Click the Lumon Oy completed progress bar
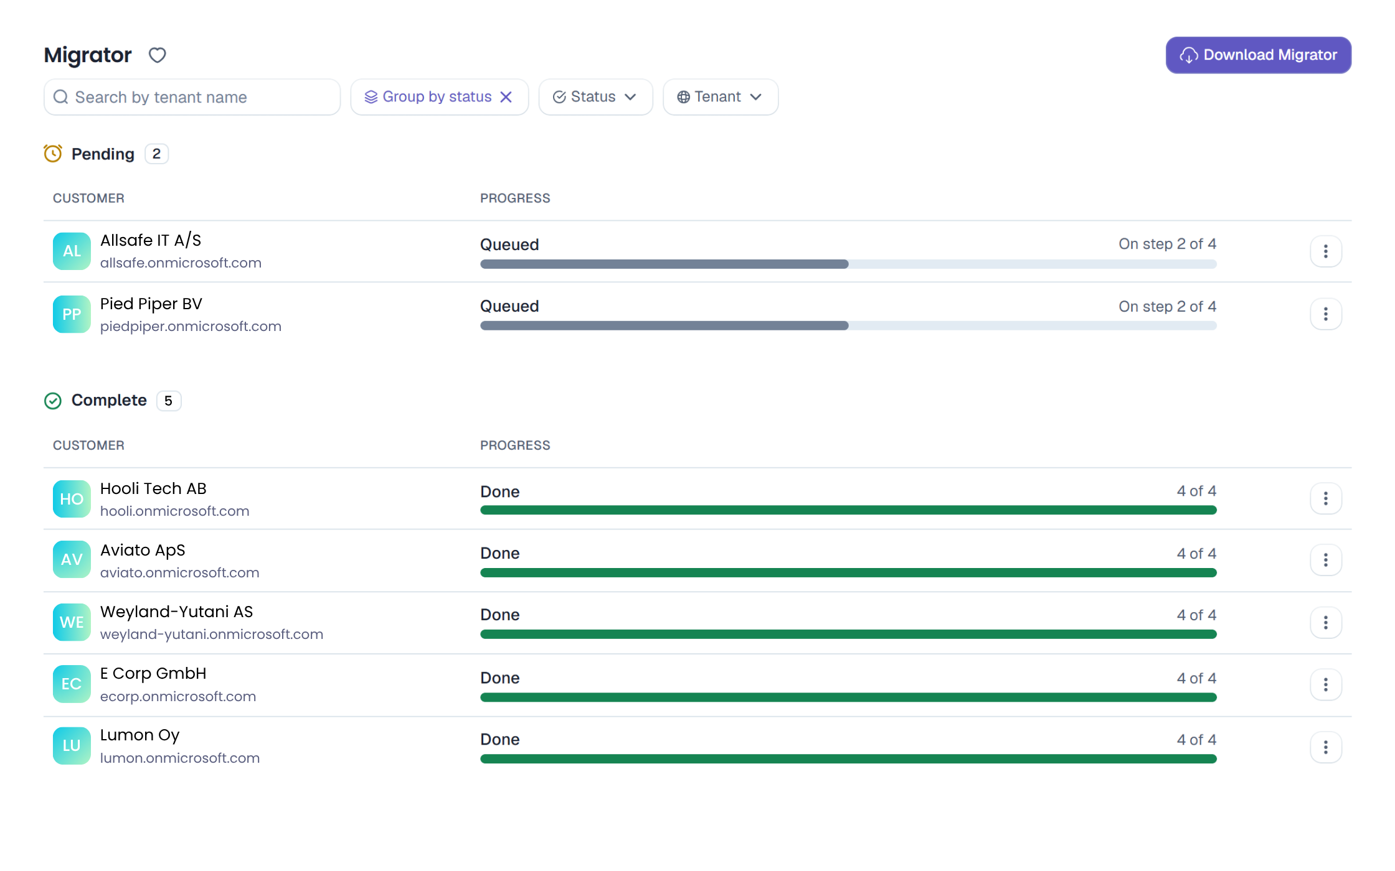The width and height of the screenshot is (1395, 871). (848, 759)
